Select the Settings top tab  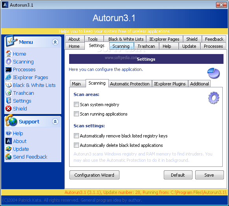[x=97, y=45]
